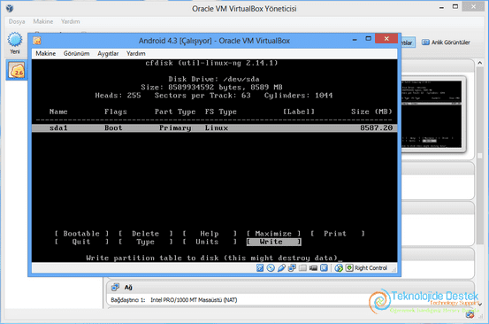Image resolution: width=489 pixels, height=324 pixels.
Task: Open the Yardım menu in VM window
Action: (x=135, y=53)
